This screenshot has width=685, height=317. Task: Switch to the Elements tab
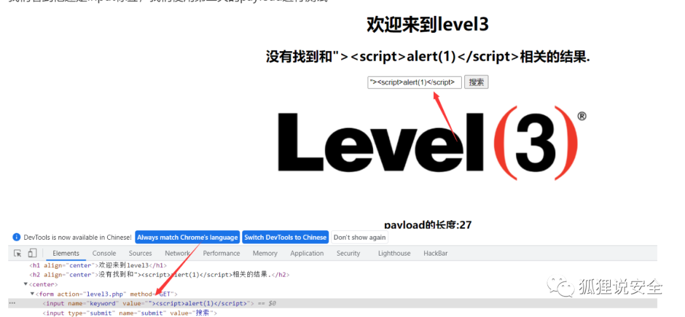pyautogui.click(x=66, y=253)
